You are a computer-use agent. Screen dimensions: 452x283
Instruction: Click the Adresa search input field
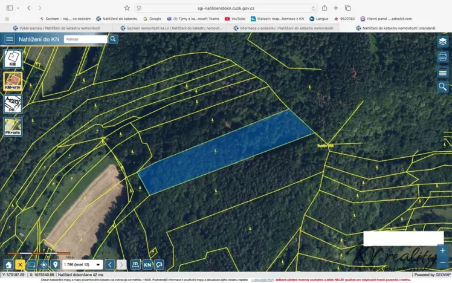click(x=85, y=39)
